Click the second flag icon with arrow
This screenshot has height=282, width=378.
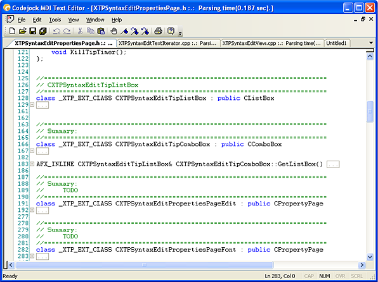point(145,31)
